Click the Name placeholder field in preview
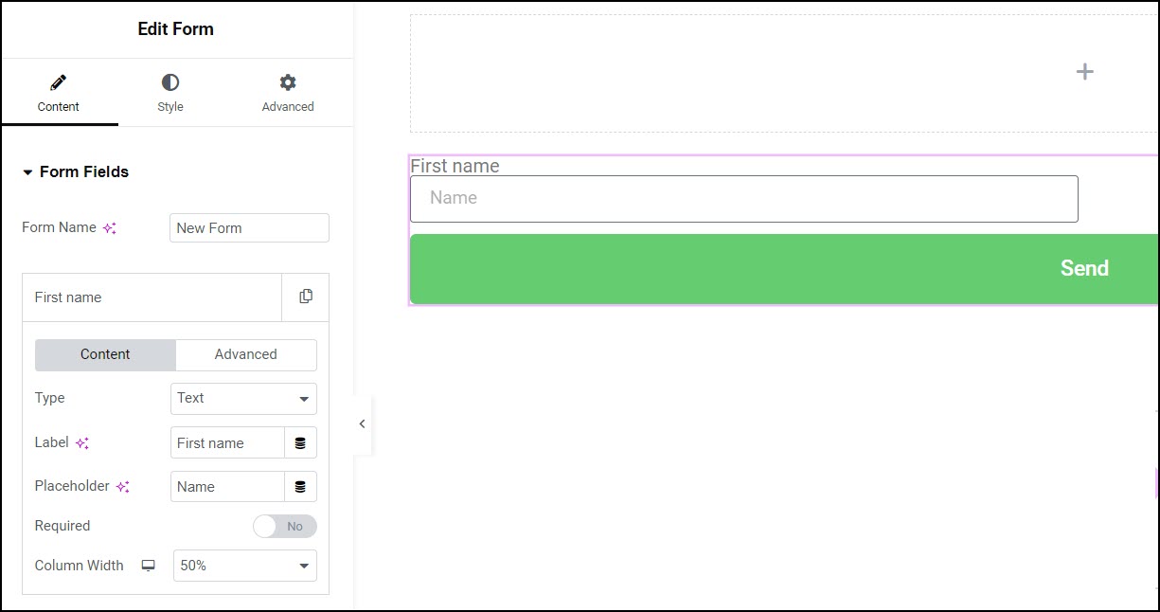This screenshot has width=1160, height=612. coord(744,199)
